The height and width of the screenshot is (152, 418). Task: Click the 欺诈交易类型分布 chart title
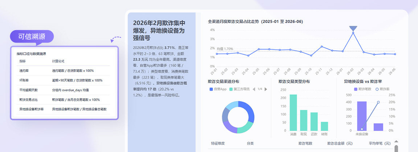[x=294, y=81]
